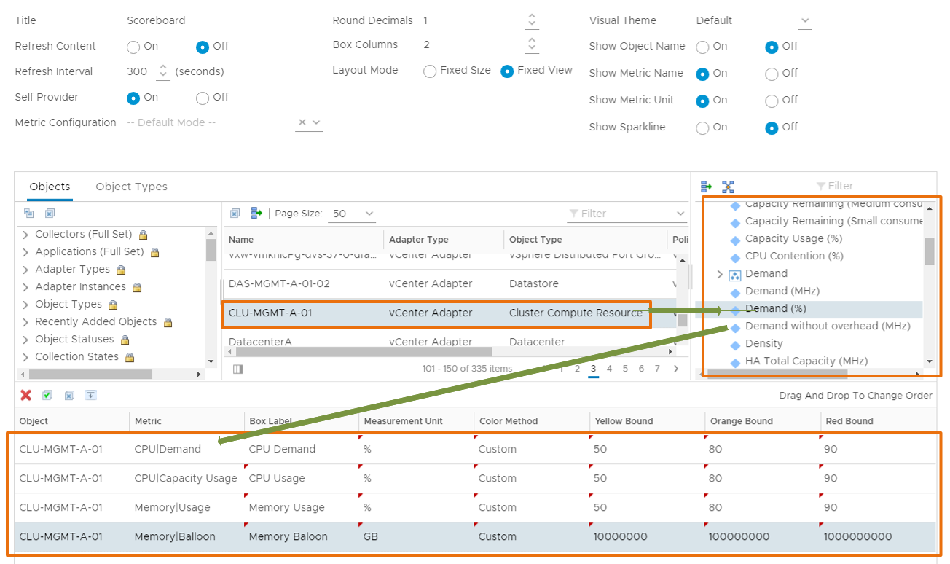Go to object list page 7
This screenshot has width=950, height=564.
click(657, 369)
